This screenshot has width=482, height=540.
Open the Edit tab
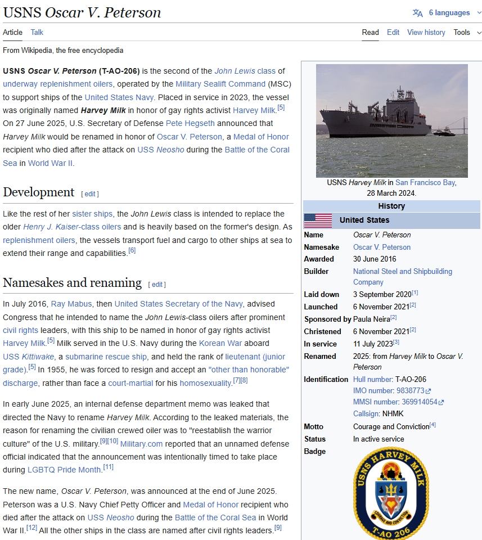(x=393, y=33)
